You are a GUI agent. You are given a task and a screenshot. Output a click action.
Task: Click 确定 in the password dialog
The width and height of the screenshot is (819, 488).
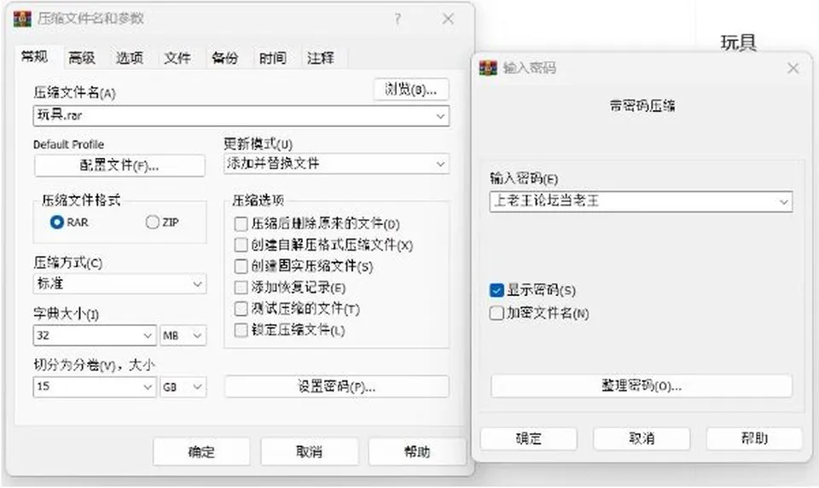(529, 439)
